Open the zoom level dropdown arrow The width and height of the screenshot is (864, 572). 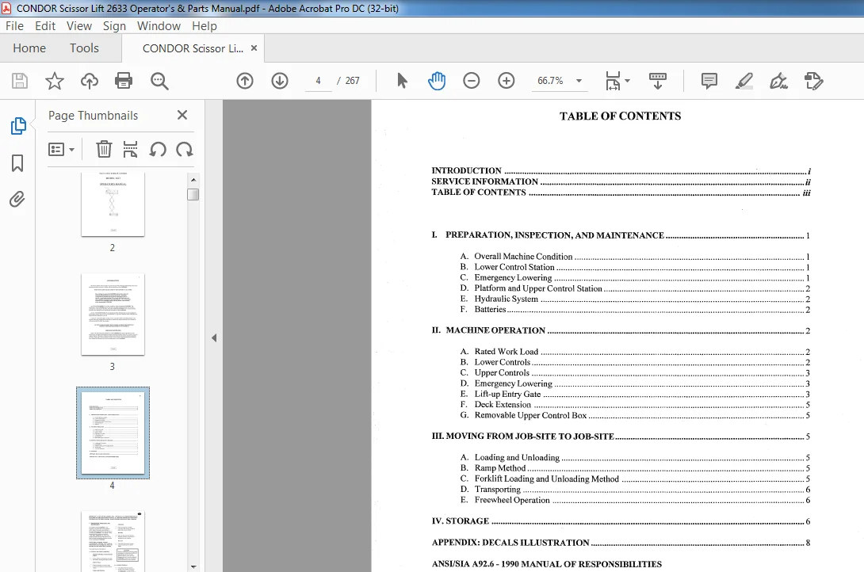click(x=579, y=81)
